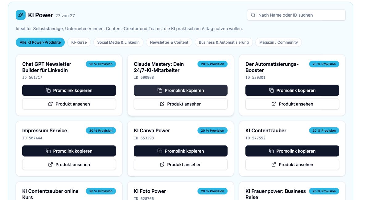This screenshot has width=370, height=200.
Task: Click ID 561717 text
Action: [32, 78]
